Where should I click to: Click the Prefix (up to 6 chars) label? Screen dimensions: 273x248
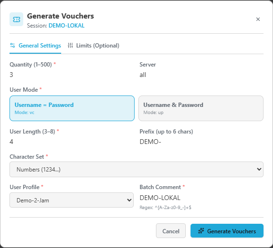coord(166,132)
